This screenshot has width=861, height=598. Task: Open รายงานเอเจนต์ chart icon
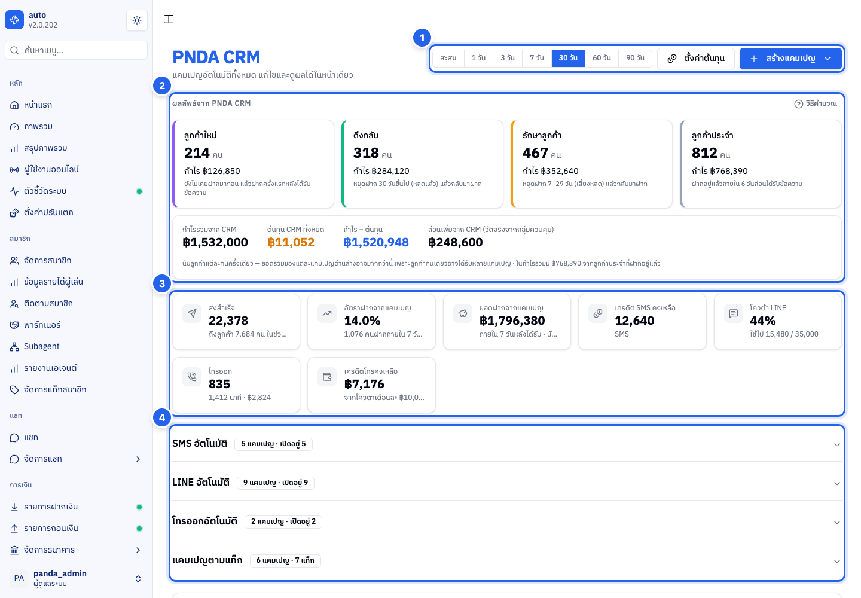click(14, 368)
